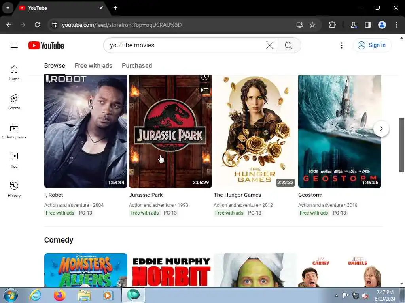Open the I, Robot movie poster
Screen dimensions: 405x303
click(x=86, y=132)
